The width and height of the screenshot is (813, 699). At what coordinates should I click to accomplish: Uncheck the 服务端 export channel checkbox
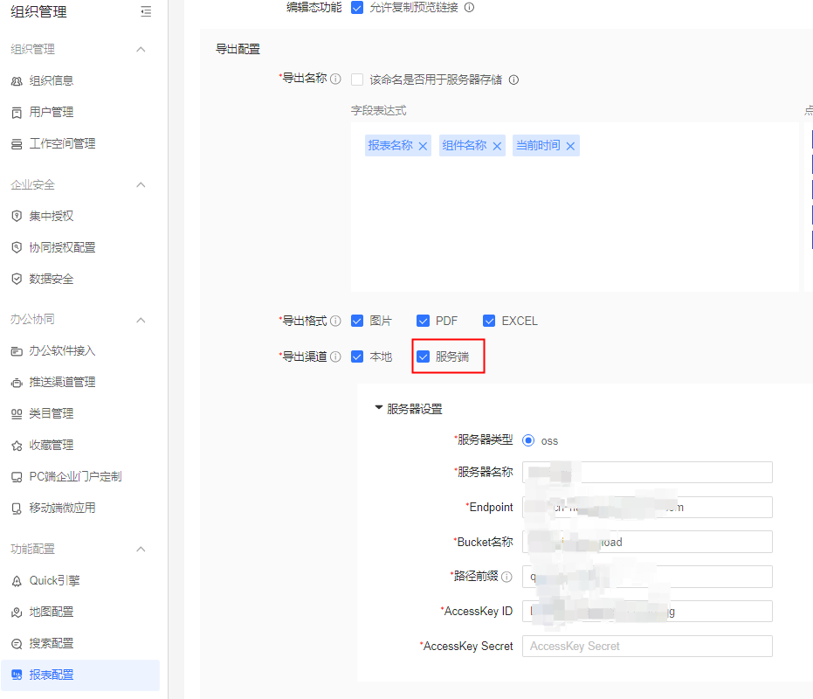[x=424, y=356]
